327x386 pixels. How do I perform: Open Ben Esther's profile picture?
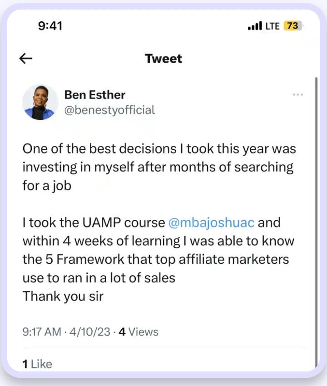40,102
